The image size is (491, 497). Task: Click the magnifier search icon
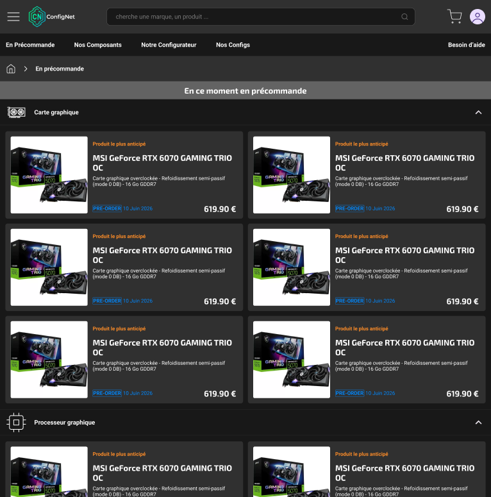coord(404,17)
